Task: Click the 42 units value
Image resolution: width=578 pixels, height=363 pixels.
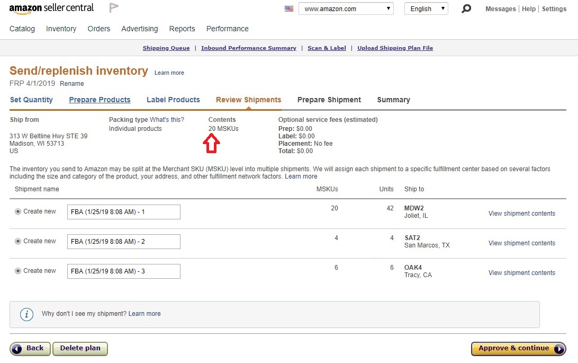Action: pos(390,208)
